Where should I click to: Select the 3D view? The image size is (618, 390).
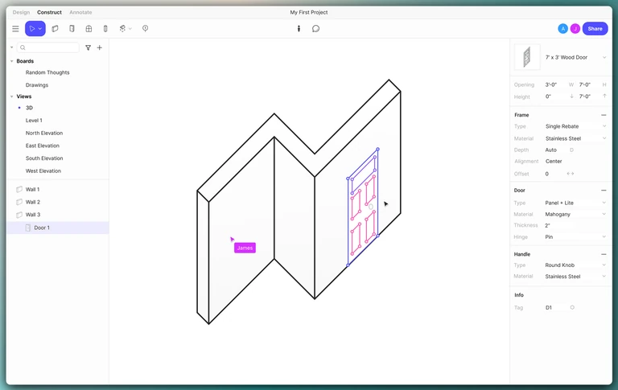29,108
